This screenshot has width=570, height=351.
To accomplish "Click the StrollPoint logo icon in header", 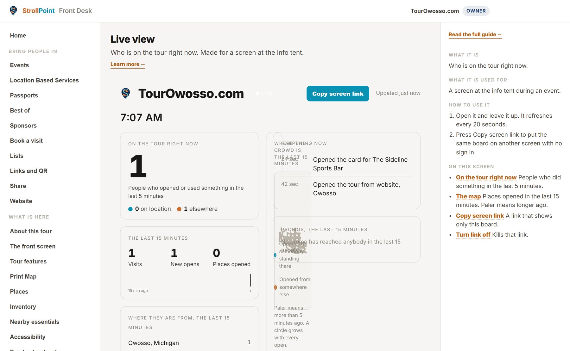I will coord(13,11).
